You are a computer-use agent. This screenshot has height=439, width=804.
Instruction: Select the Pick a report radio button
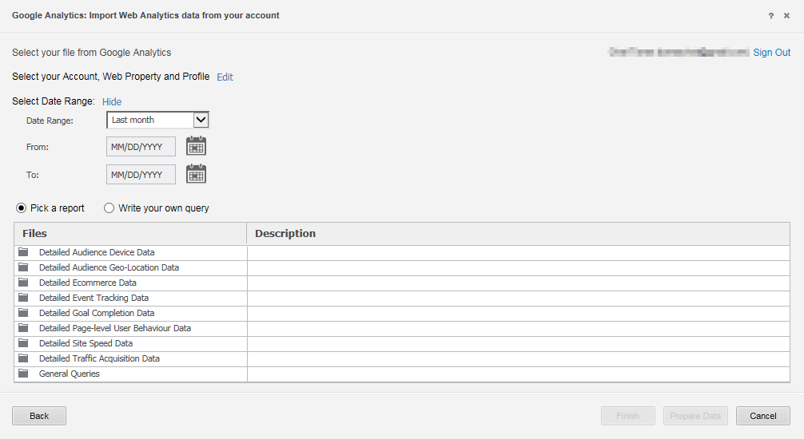(22, 208)
